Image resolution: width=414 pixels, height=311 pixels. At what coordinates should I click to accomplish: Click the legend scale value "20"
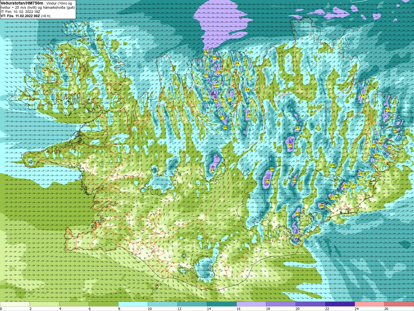(298, 309)
